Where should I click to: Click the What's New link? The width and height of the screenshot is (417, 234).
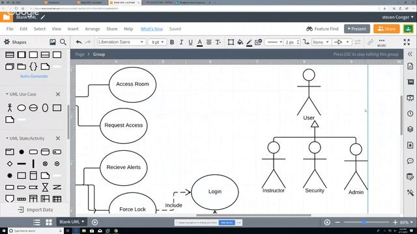[152, 29]
